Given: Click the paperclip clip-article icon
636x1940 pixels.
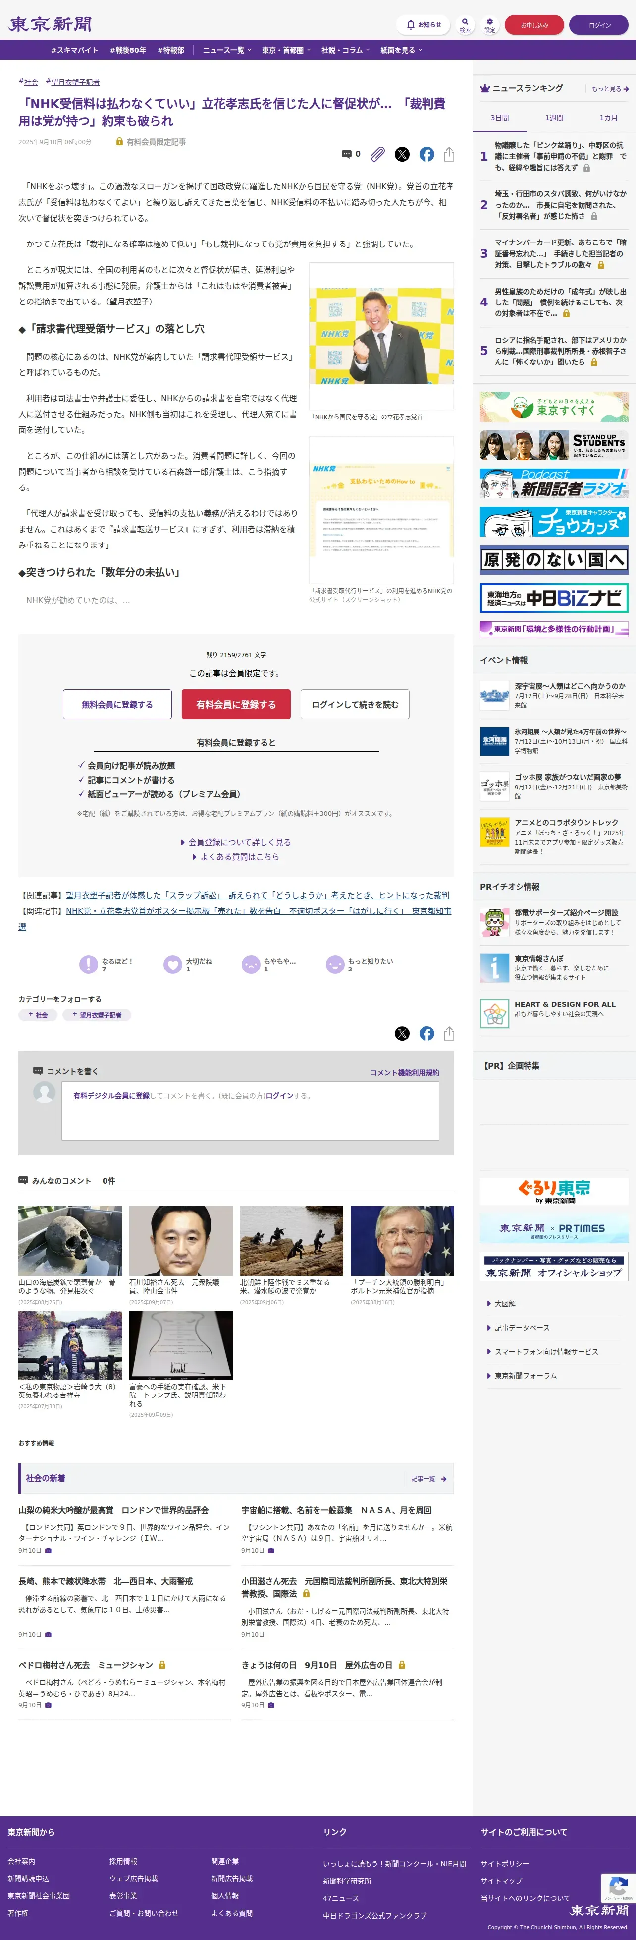Looking at the screenshot, I should point(378,154).
